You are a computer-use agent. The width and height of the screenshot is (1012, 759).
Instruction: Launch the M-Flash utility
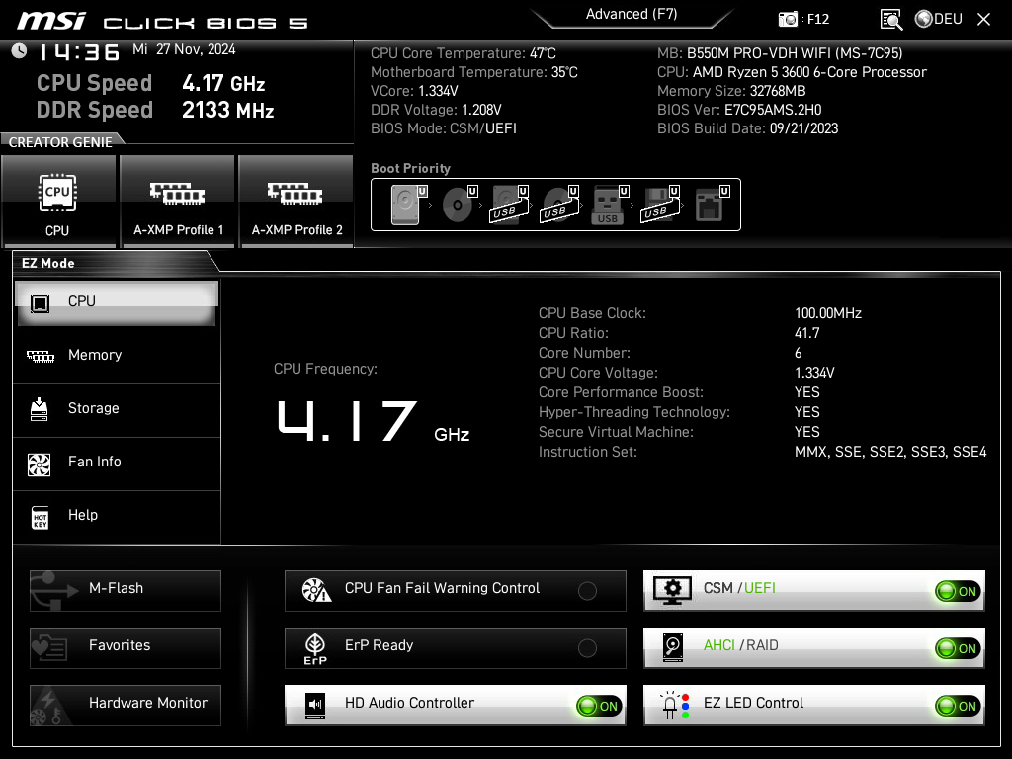coord(126,591)
